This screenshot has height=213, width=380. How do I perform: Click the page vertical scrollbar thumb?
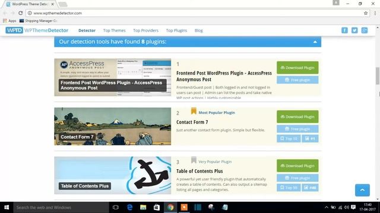point(378,76)
